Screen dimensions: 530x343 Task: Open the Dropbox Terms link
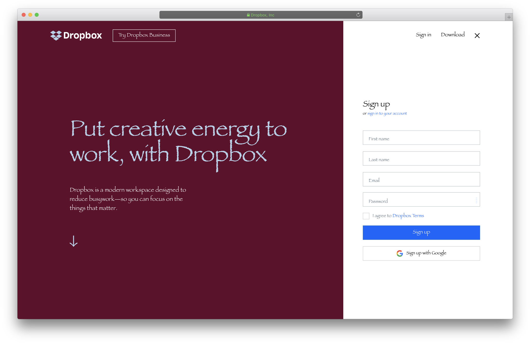tap(408, 216)
